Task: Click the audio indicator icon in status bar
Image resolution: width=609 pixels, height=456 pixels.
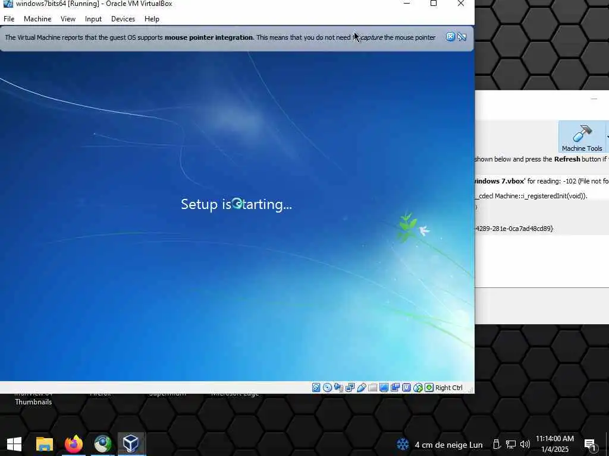Action: click(x=338, y=387)
